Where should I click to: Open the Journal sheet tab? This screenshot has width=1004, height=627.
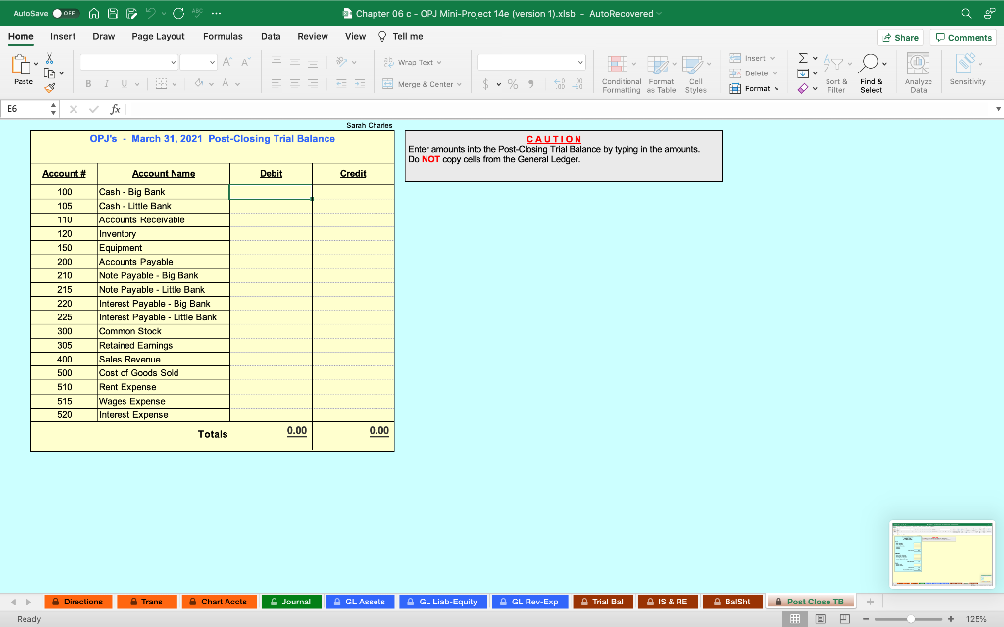coord(291,602)
